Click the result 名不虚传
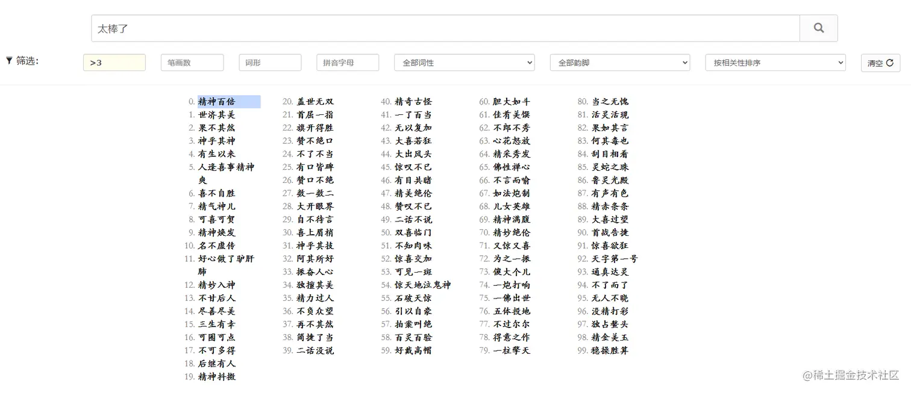Screen dimensions: 911x393 click(x=217, y=246)
